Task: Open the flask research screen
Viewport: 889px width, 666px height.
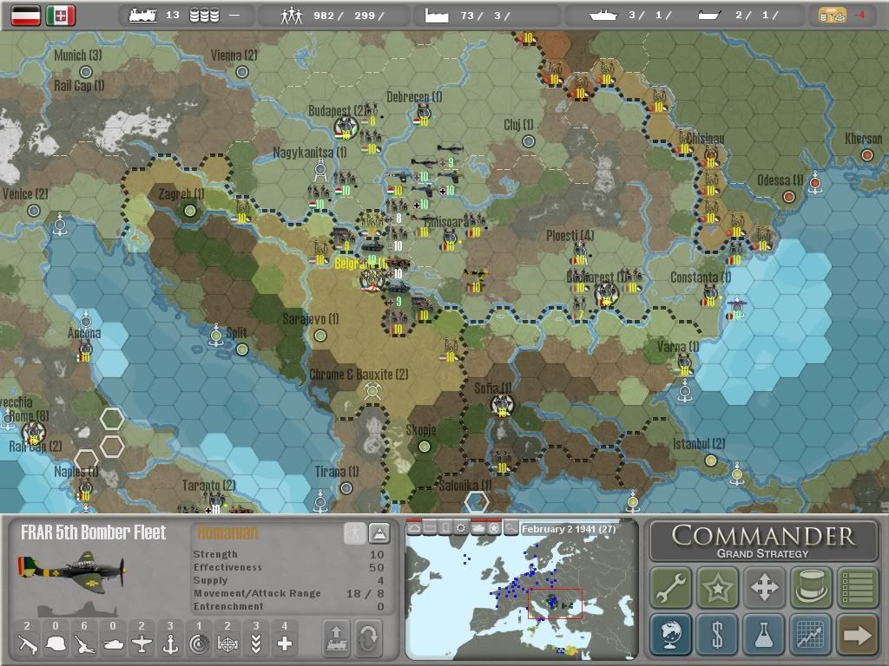Action: pyautogui.click(x=764, y=634)
